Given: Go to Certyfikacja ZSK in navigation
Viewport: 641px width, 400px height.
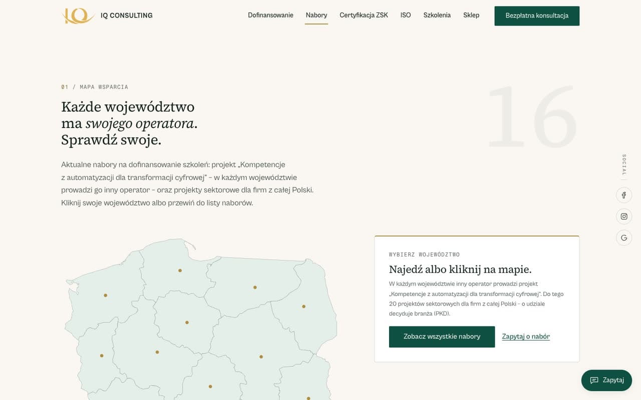Looking at the screenshot, I should click(x=364, y=15).
